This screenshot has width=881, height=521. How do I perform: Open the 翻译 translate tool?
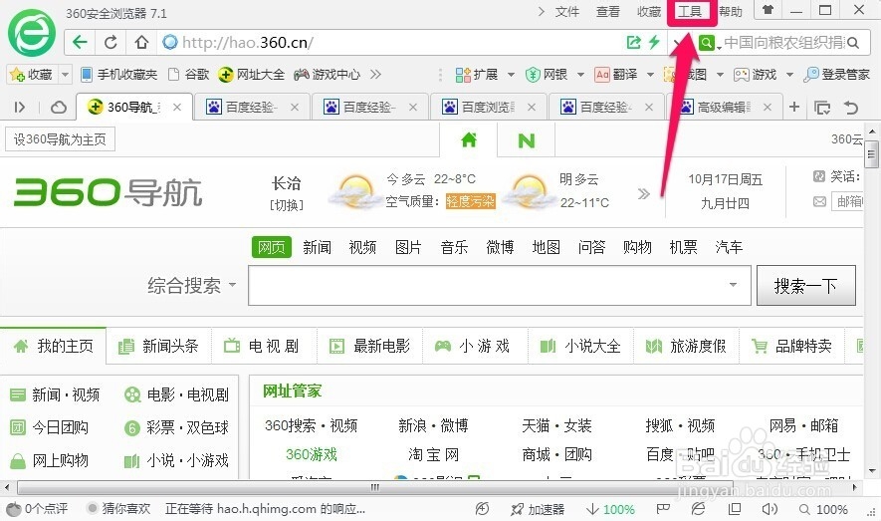616,74
